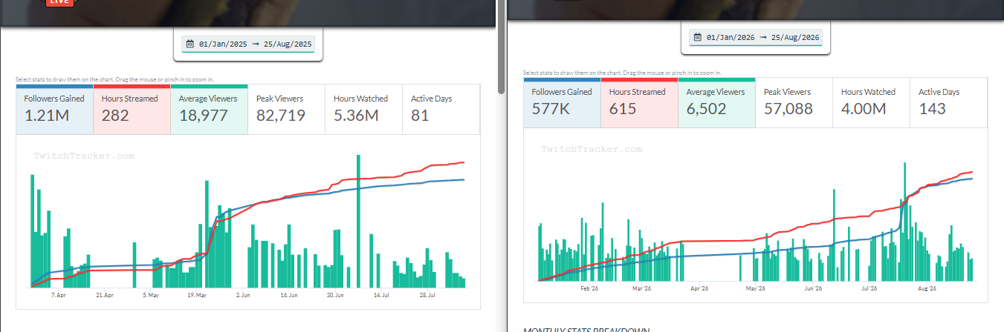Click the '2. Jun' axis label in left chart

(x=242, y=295)
